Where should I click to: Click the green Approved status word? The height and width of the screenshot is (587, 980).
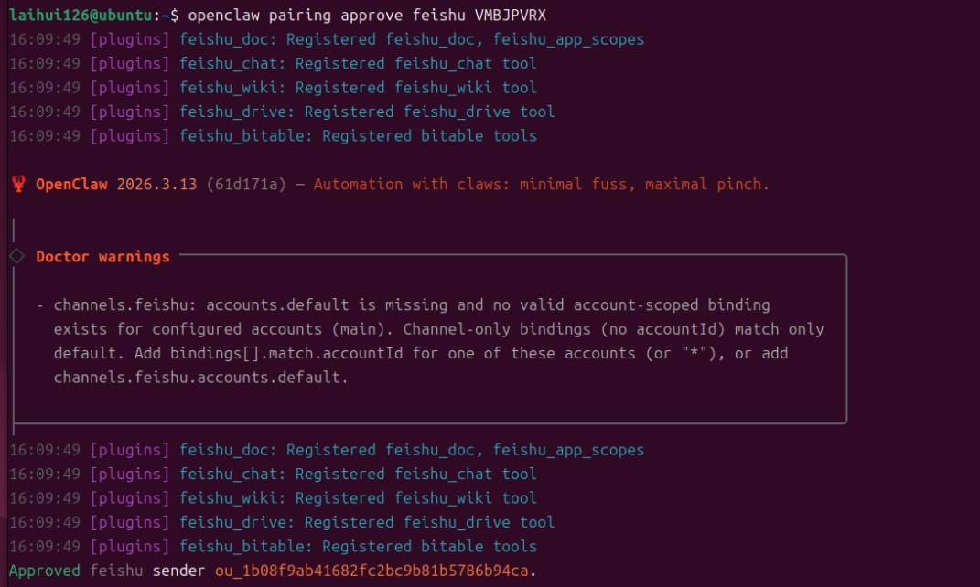(x=45, y=571)
